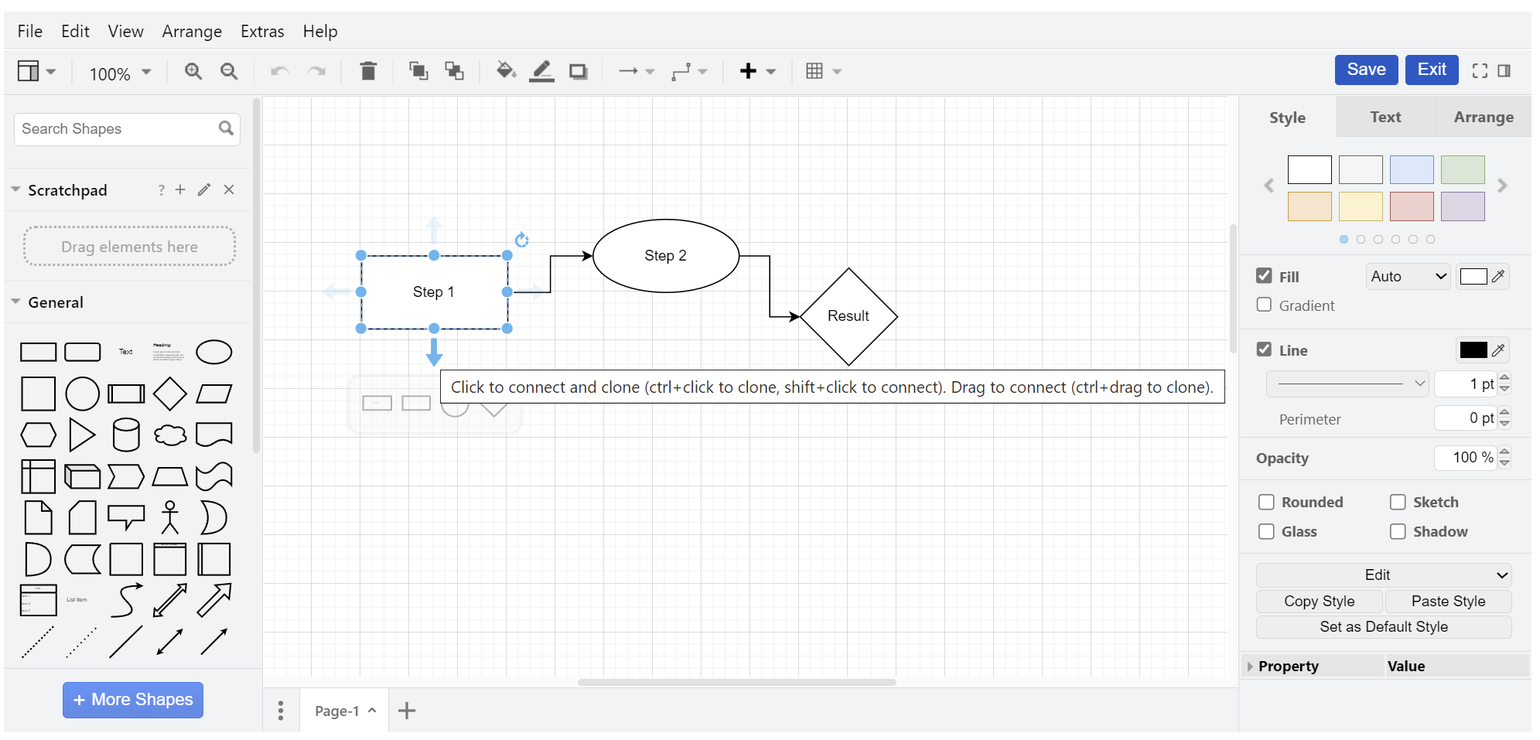Screen dimensions: 1540x740
Task: Select the cylinder shape from General palette
Action: tap(126, 435)
